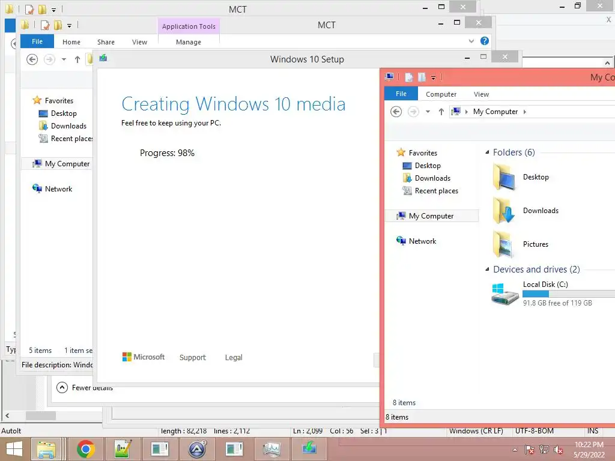Expand breadcrumb arrow after My Computer
Image resolution: width=615 pixels, height=461 pixels.
pyautogui.click(x=525, y=112)
